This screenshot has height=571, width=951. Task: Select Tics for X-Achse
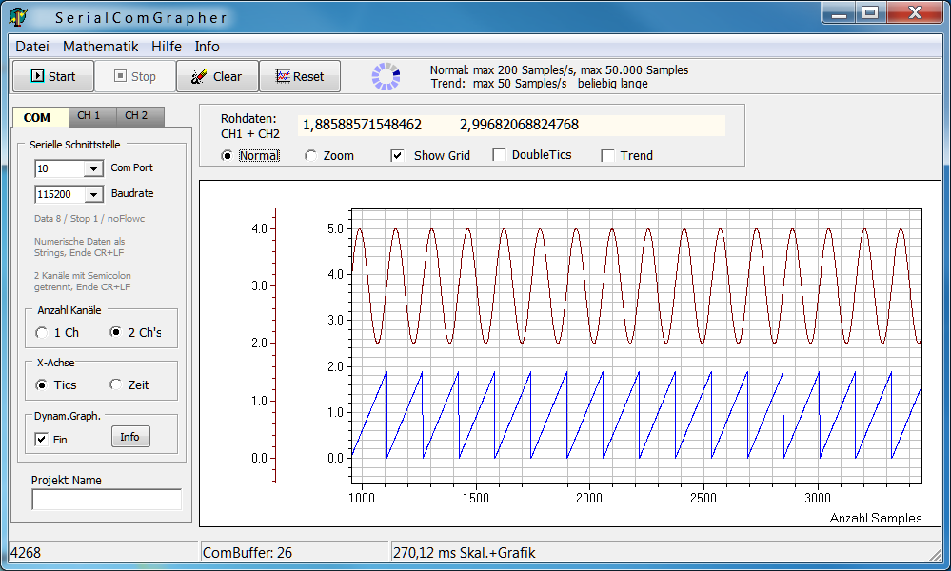(41, 384)
